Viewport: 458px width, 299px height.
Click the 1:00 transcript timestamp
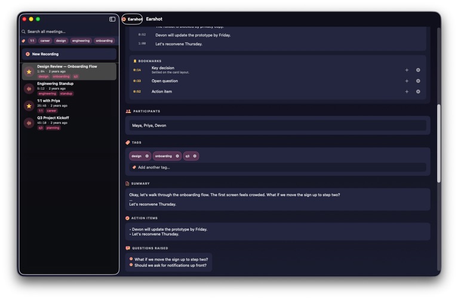pyautogui.click(x=142, y=44)
